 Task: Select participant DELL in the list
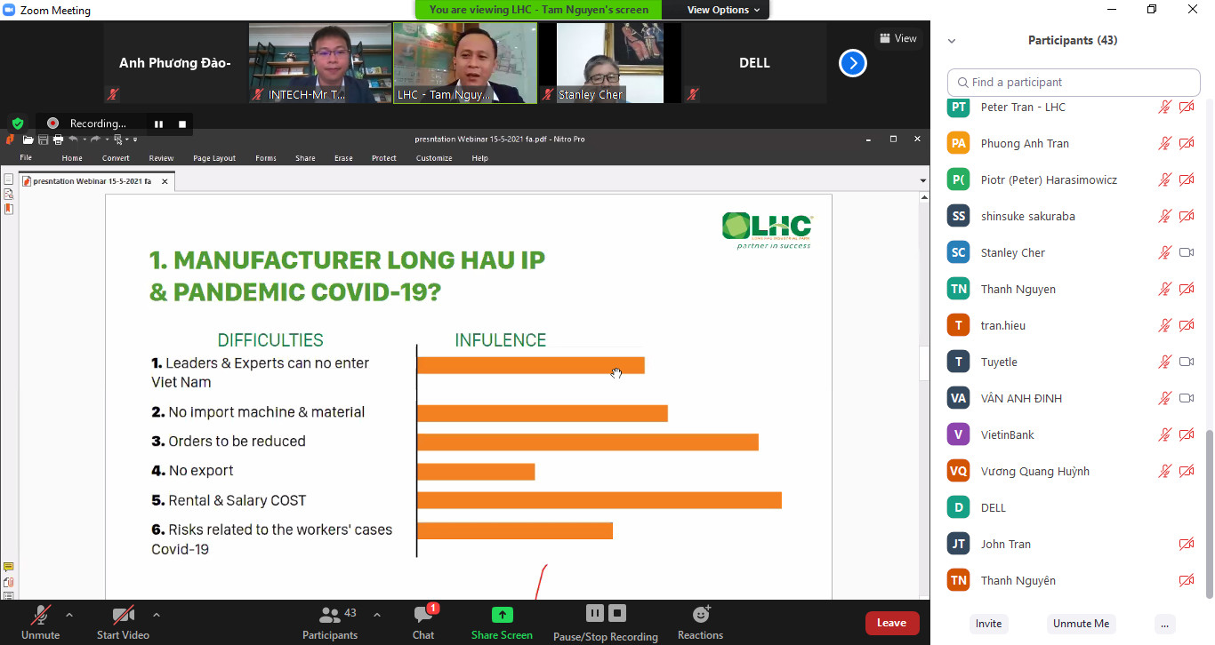(x=1071, y=507)
